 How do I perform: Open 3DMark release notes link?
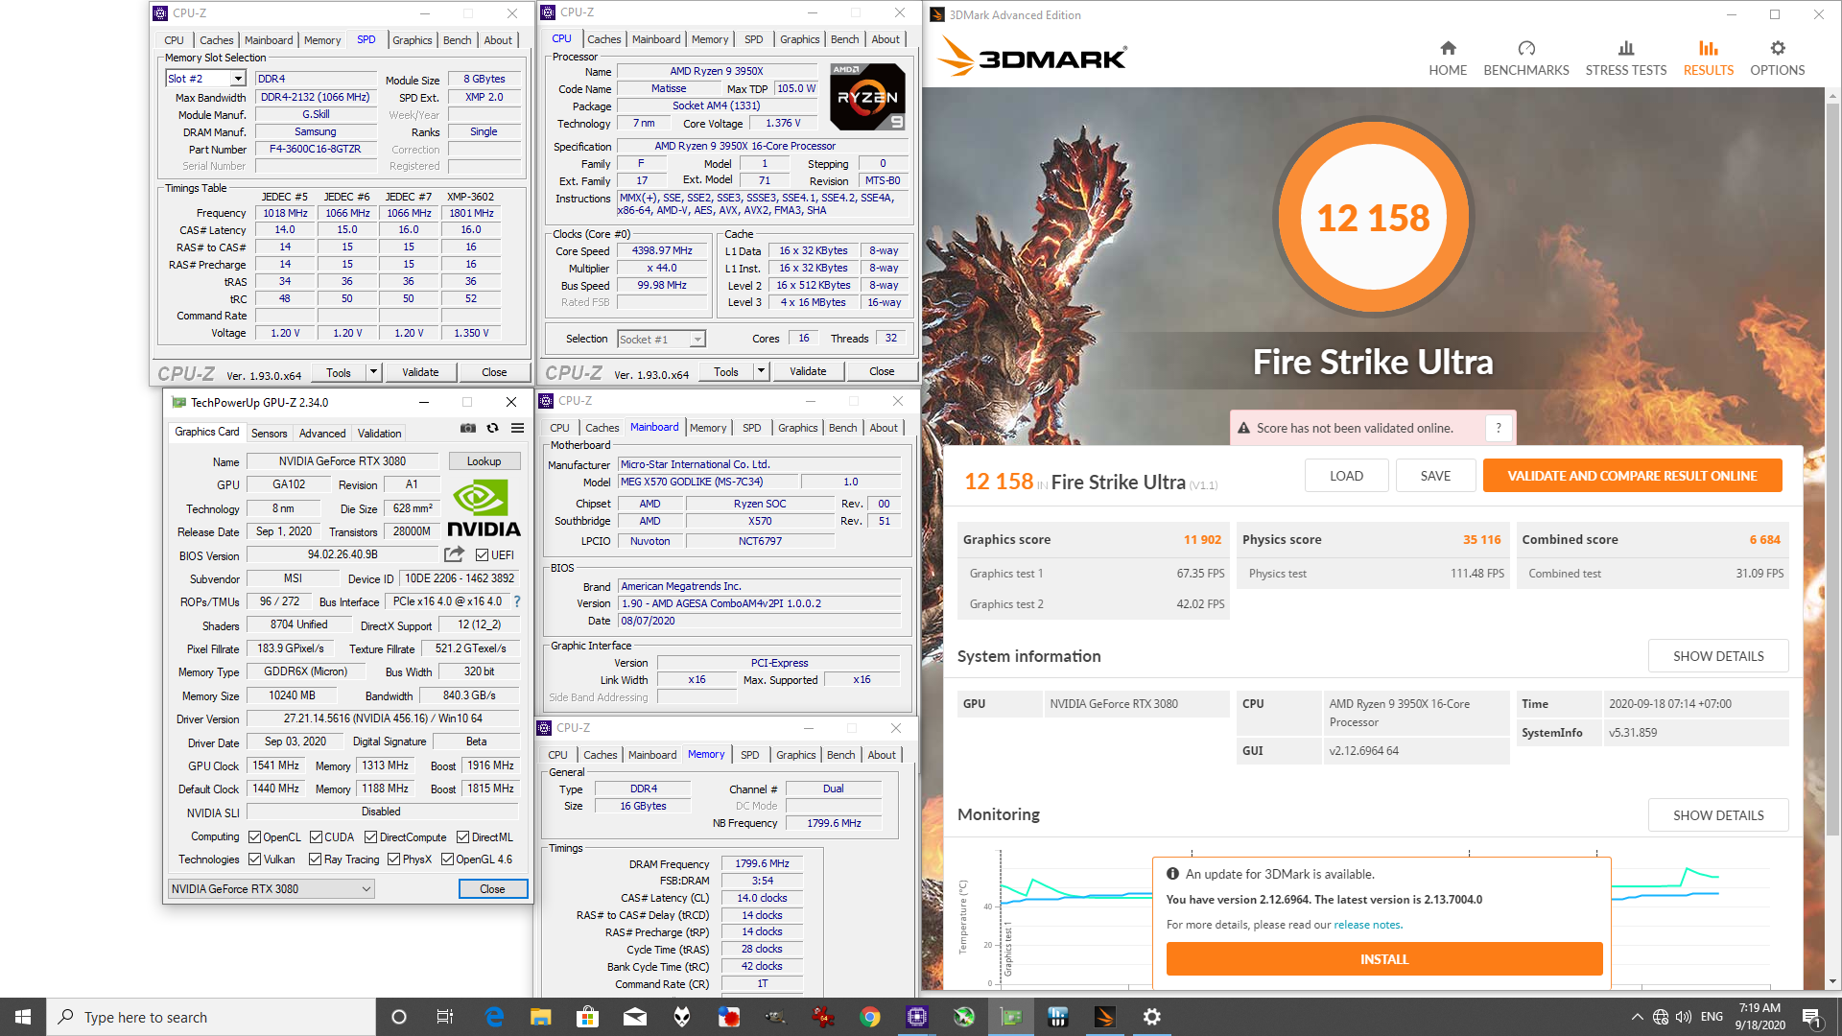(1368, 925)
